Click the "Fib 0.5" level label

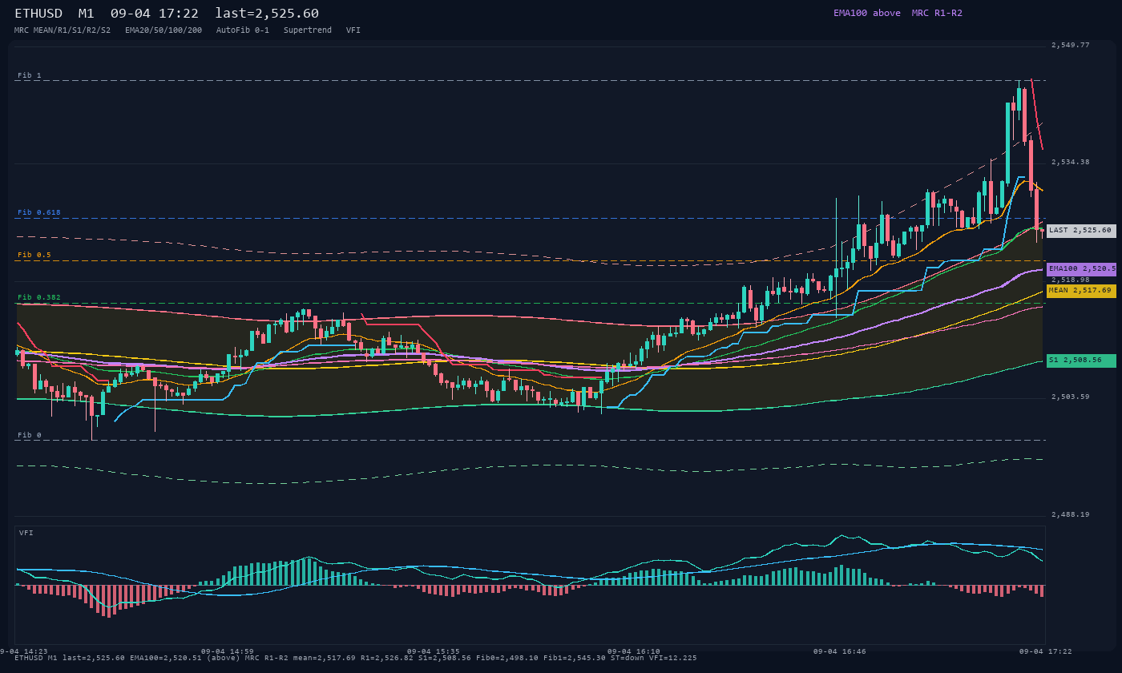coord(34,255)
